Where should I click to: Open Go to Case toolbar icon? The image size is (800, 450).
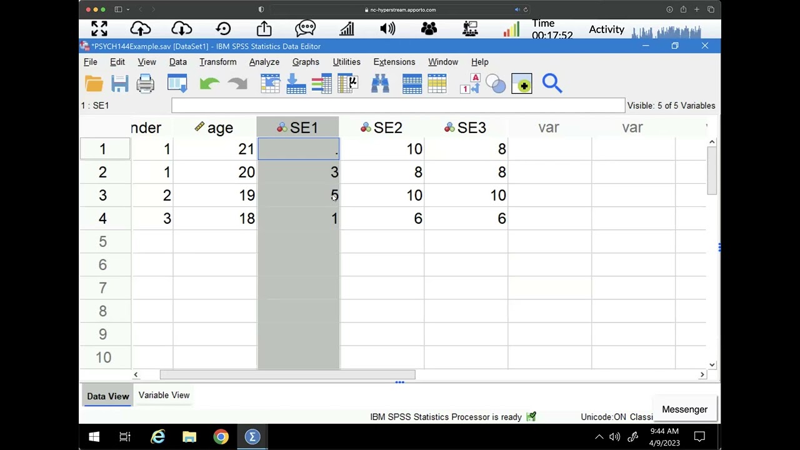point(270,84)
